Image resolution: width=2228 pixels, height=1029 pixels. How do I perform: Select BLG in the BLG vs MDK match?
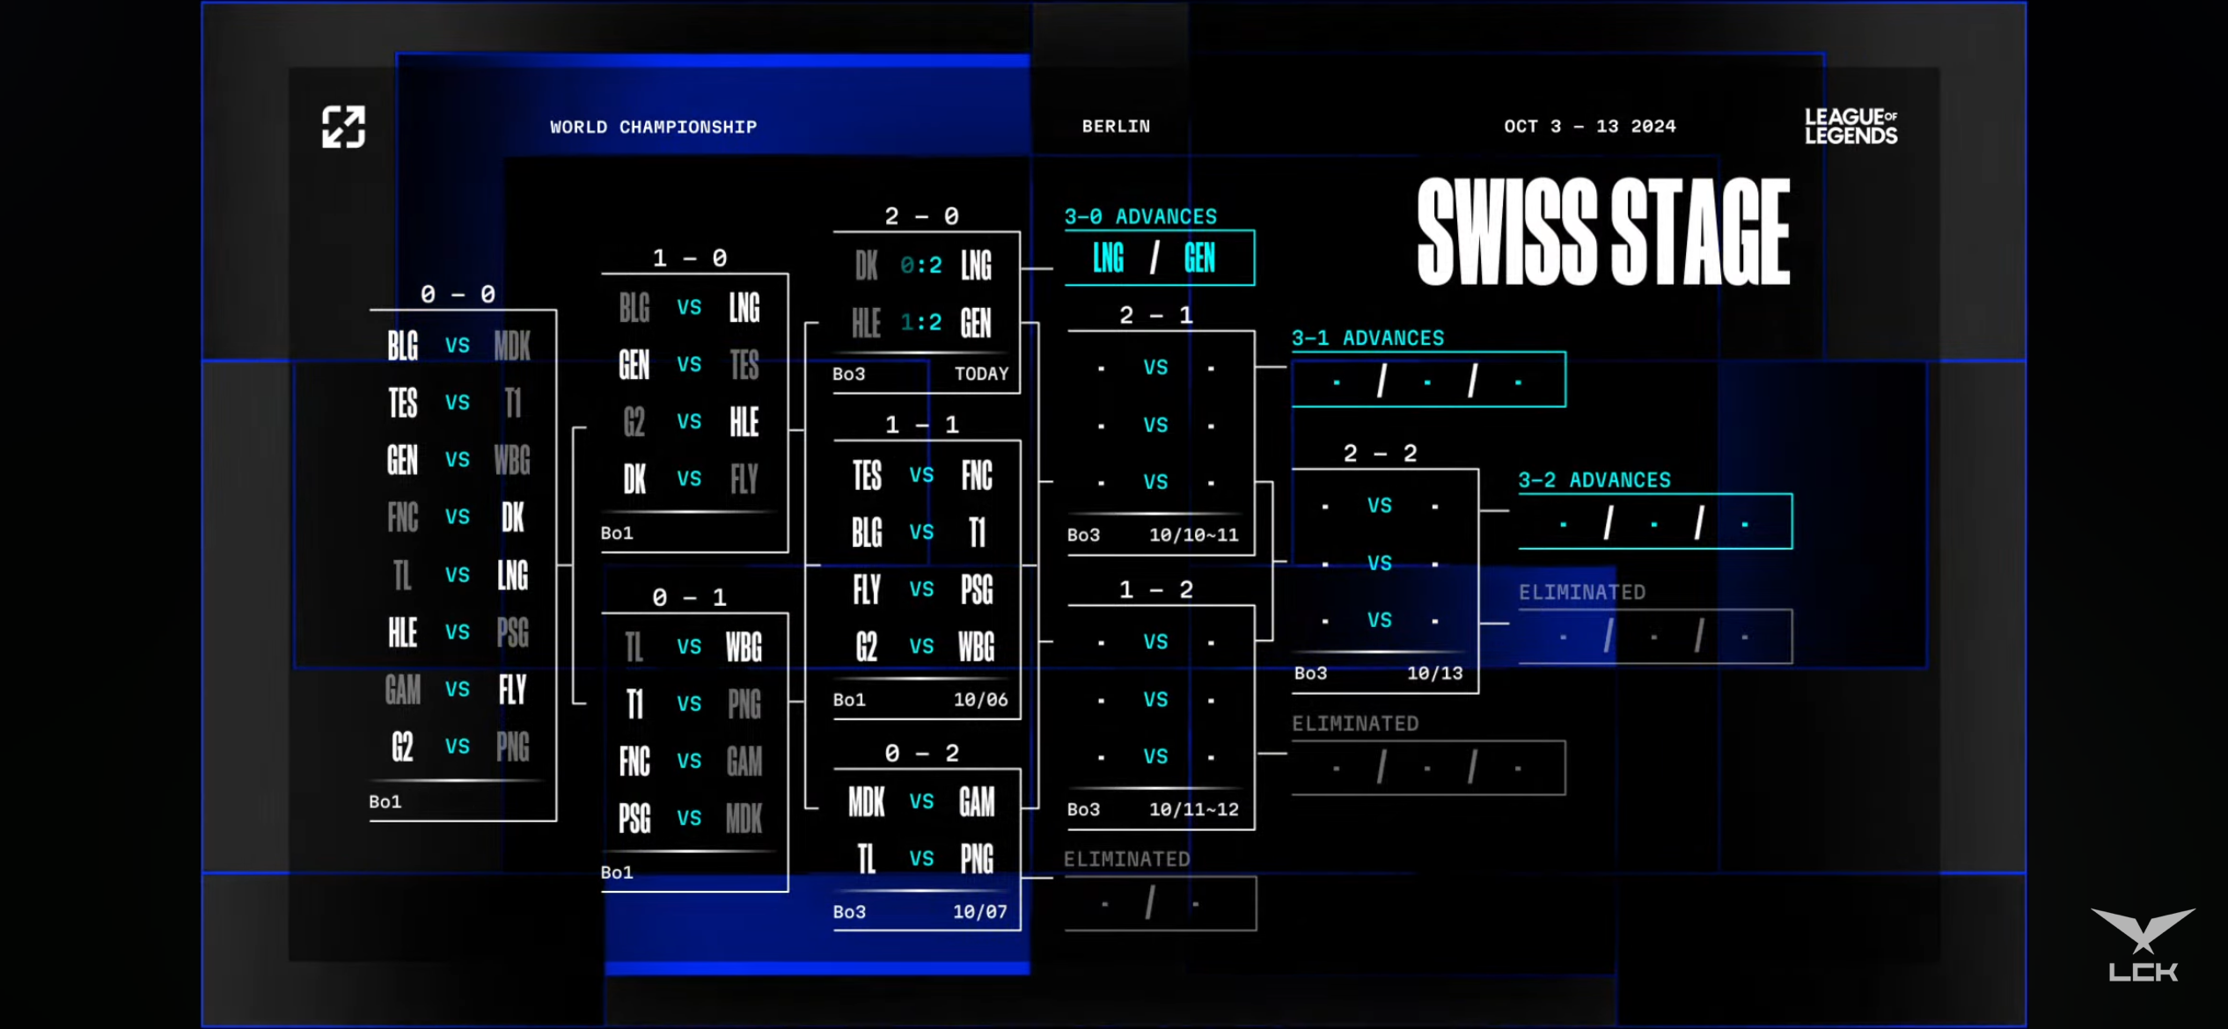[x=403, y=346]
